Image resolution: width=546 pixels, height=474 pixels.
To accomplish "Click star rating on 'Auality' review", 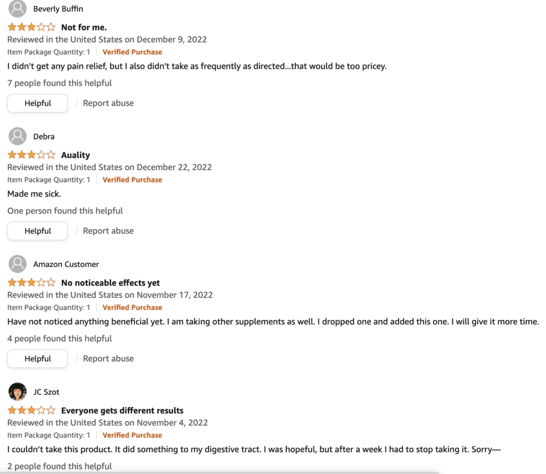I will pyautogui.click(x=31, y=154).
